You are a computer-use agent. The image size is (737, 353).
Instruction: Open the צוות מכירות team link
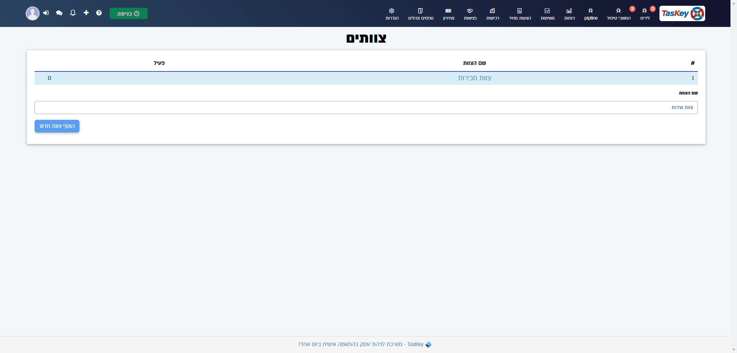(x=474, y=78)
